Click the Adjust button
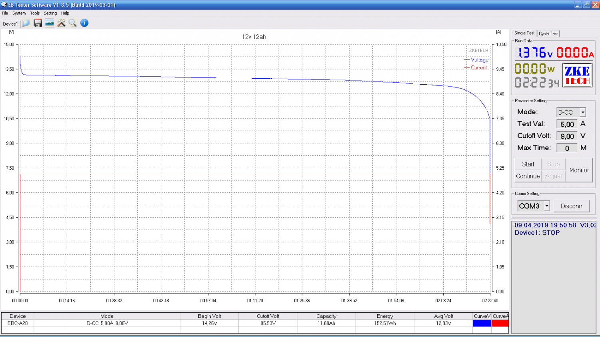 pyautogui.click(x=553, y=176)
